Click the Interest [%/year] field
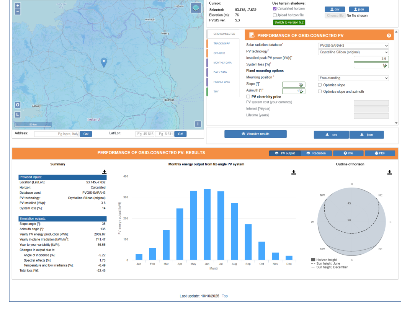This screenshot has width=415, height=309. [371, 110]
